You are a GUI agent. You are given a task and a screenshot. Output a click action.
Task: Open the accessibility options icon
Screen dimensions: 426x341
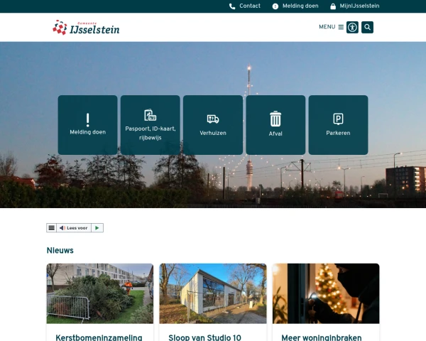(352, 27)
